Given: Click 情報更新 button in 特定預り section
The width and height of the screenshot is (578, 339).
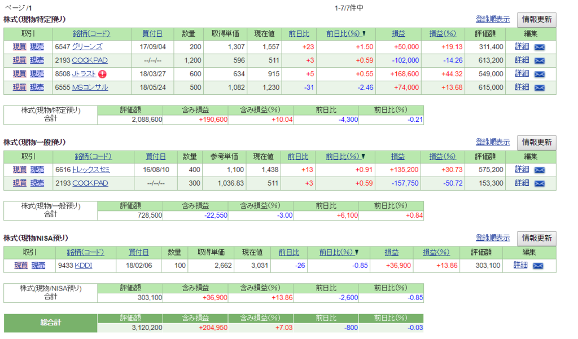Looking at the screenshot, I should [x=537, y=20].
